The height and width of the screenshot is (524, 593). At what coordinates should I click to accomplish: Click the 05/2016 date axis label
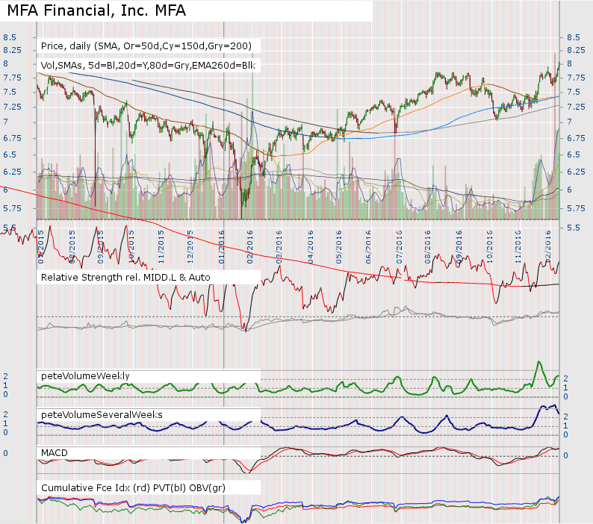tap(339, 247)
